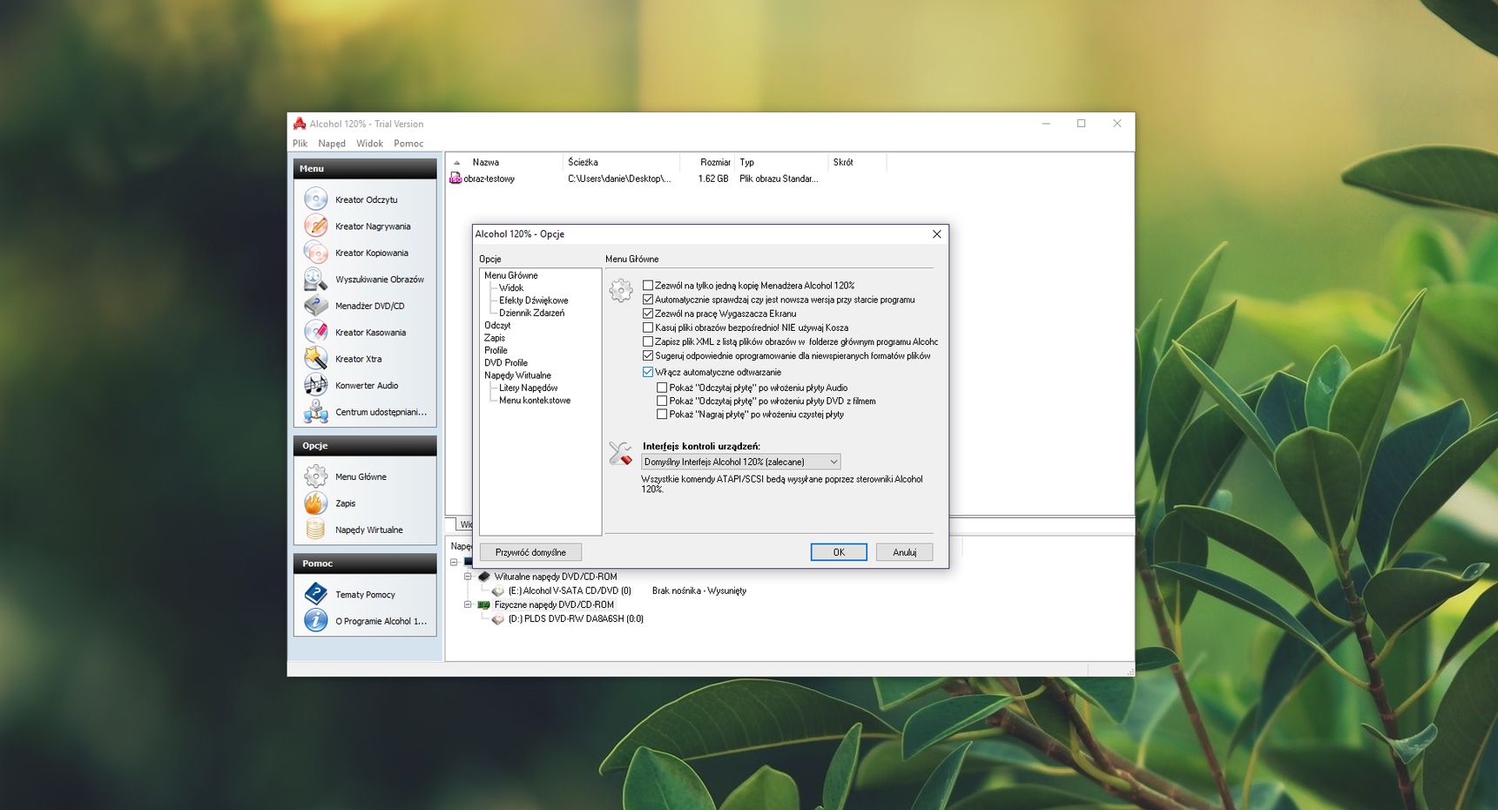
Task: Open the Pomoc menu
Action: pos(408,144)
